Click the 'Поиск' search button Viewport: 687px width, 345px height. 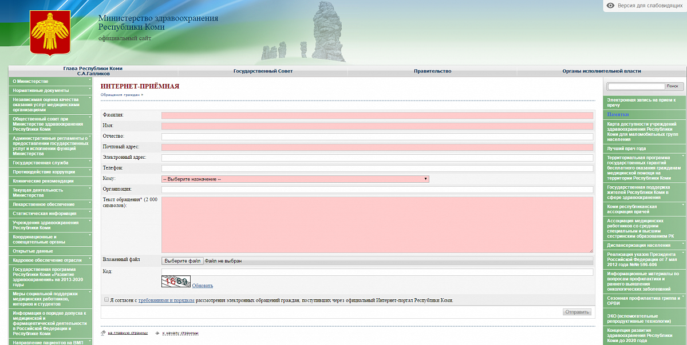(x=672, y=86)
